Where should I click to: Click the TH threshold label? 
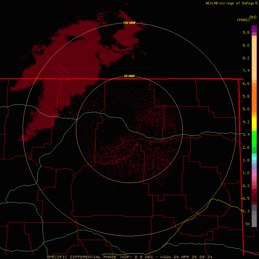(247, 224)
